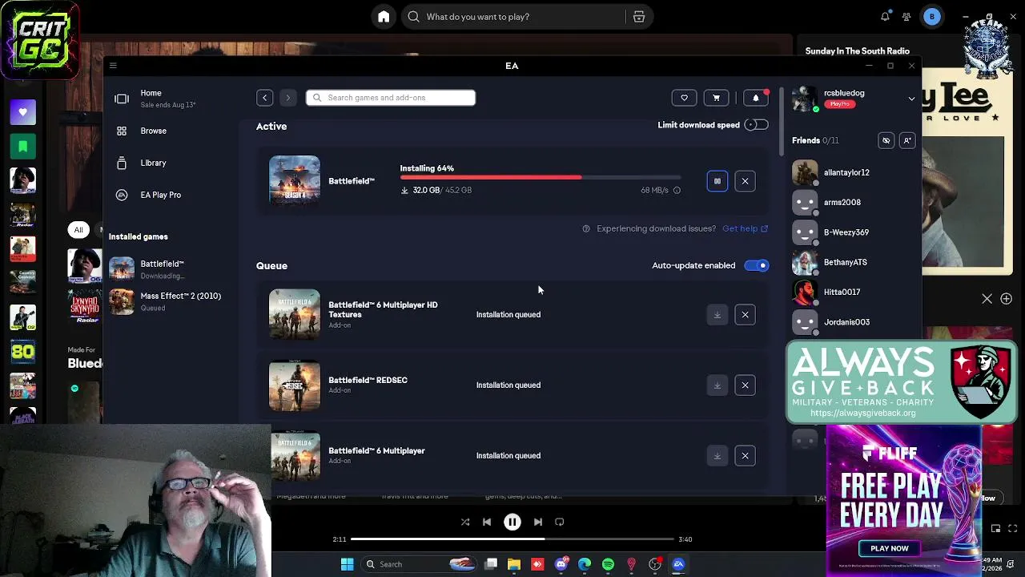This screenshot has width=1025, height=577.
Task: Cancel the active Battlefield download
Action: 745,181
